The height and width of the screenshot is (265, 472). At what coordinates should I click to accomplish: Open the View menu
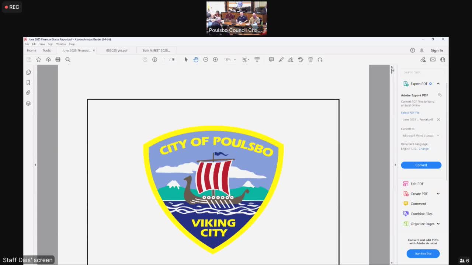[42, 44]
